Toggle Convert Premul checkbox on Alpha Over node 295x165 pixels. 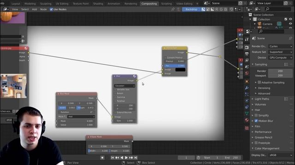[165, 58]
